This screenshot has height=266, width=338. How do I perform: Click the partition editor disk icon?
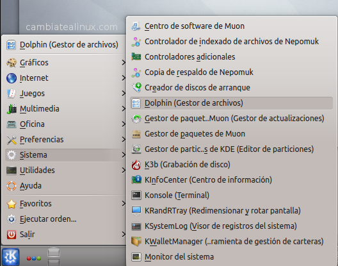pyautogui.click(x=136, y=149)
